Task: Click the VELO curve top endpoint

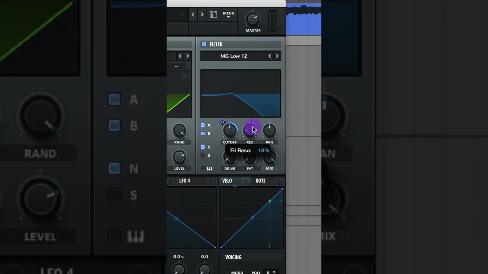Action: pos(283,189)
